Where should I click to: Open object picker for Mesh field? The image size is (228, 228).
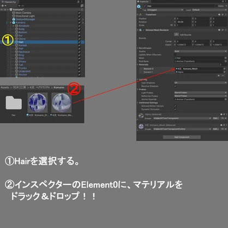[x=226, y=58]
